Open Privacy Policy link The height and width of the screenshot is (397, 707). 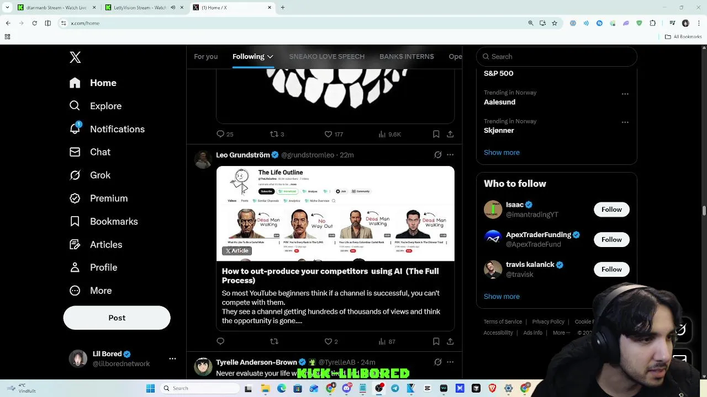[x=548, y=321]
